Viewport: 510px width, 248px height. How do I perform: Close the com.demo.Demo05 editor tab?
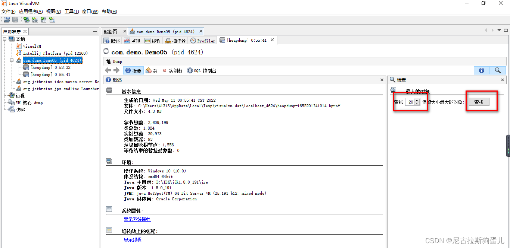pyautogui.click(x=200, y=31)
